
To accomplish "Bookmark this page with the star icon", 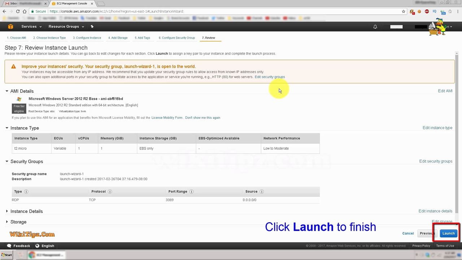I will [x=404, y=11].
